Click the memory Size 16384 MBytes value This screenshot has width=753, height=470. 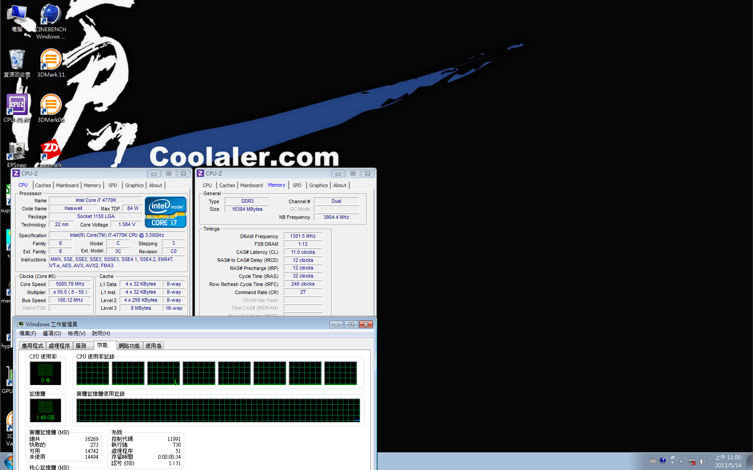247,209
